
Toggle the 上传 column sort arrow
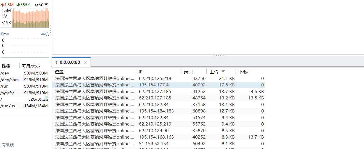coord(223,72)
